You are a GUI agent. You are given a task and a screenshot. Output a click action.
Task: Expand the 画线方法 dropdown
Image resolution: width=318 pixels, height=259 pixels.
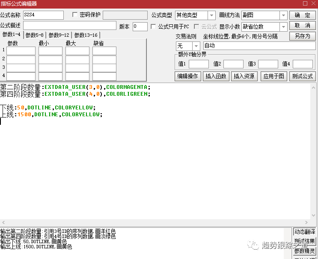[x=283, y=15]
